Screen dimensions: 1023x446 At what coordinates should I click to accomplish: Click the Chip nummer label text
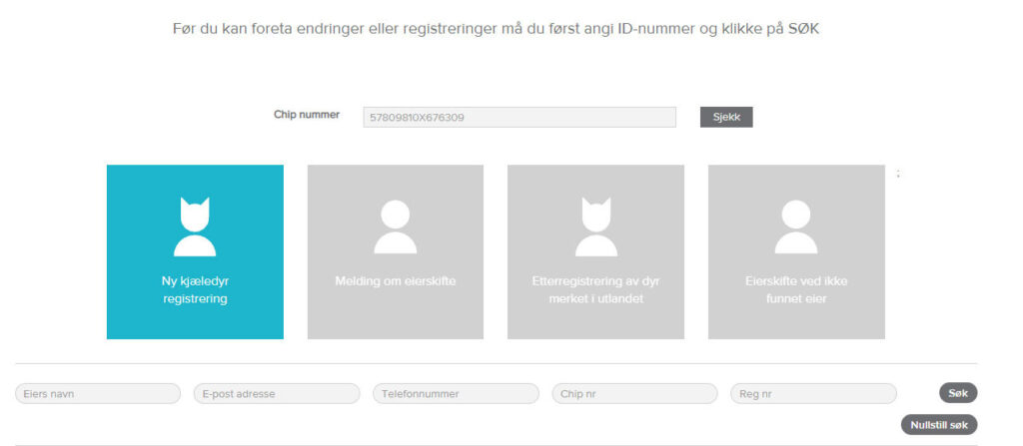pyautogui.click(x=307, y=115)
